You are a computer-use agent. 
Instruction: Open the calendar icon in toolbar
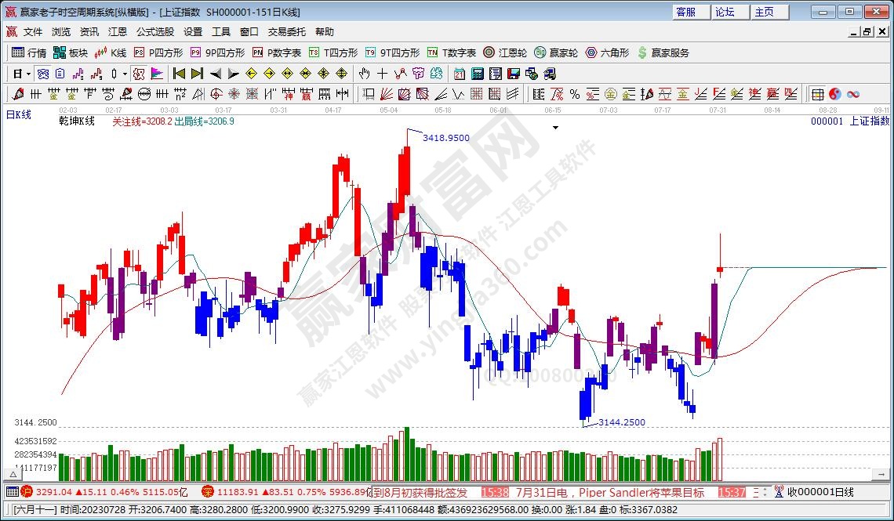(459, 74)
